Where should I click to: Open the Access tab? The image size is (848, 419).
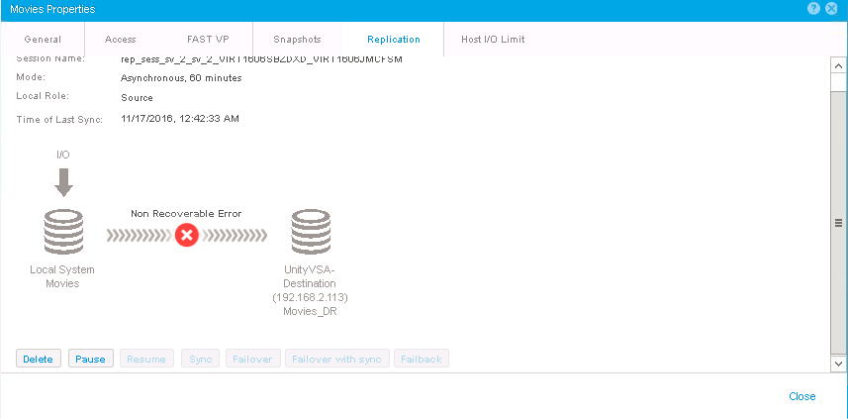coord(120,40)
